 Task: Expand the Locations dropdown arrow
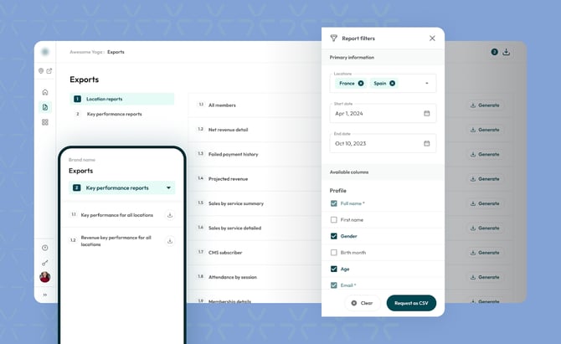pos(426,83)
